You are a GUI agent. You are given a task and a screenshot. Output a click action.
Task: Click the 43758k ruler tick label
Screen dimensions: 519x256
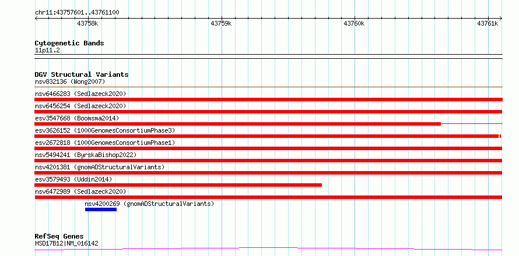87,23
